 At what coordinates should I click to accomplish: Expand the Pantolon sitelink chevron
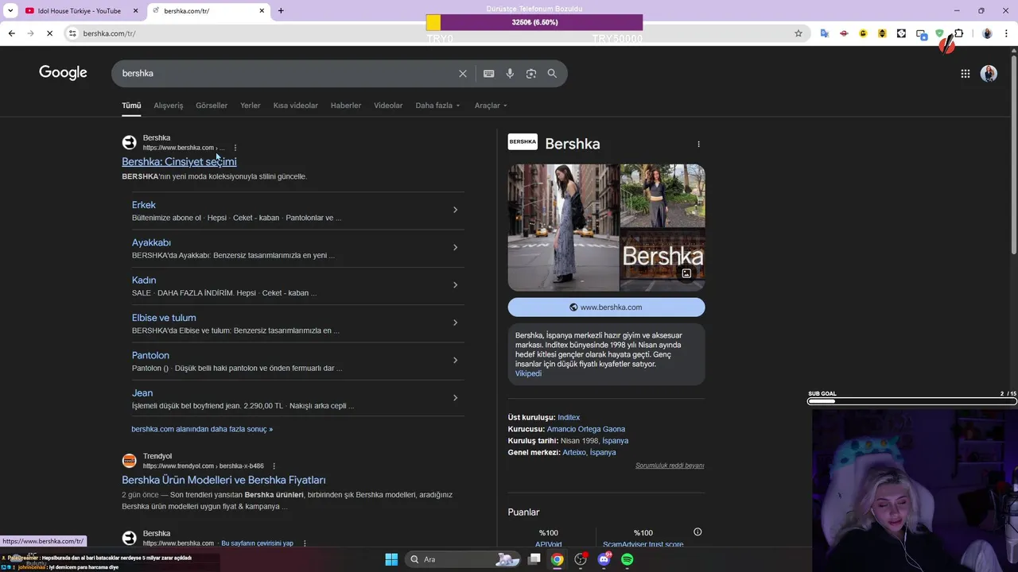pos(455,361)
